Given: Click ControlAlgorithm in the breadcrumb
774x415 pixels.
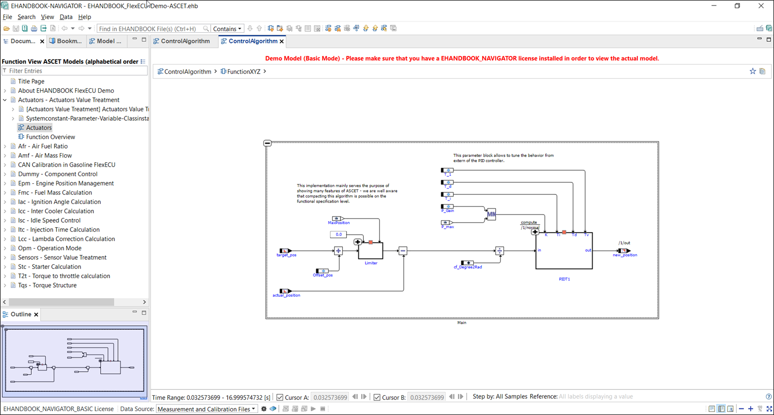Looking at the screenshot, I should [x=187, y=72].
